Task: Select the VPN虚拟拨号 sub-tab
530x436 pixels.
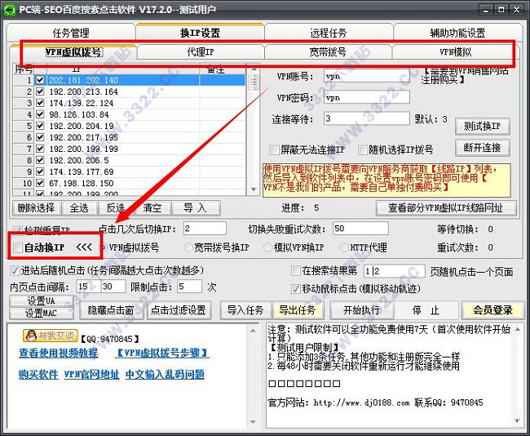Action: click(73, 52)
